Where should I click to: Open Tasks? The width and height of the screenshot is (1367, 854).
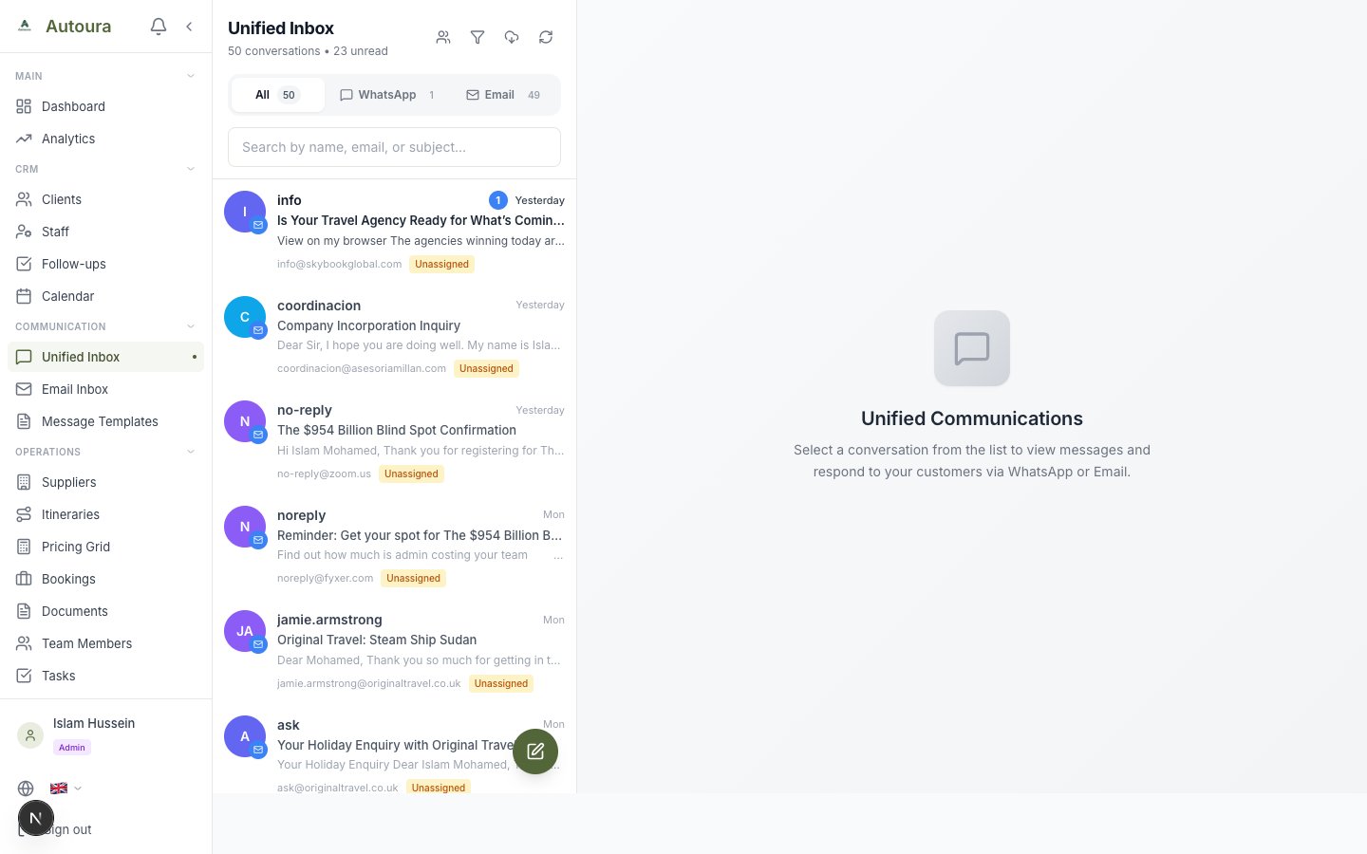(x=105, y=676)
